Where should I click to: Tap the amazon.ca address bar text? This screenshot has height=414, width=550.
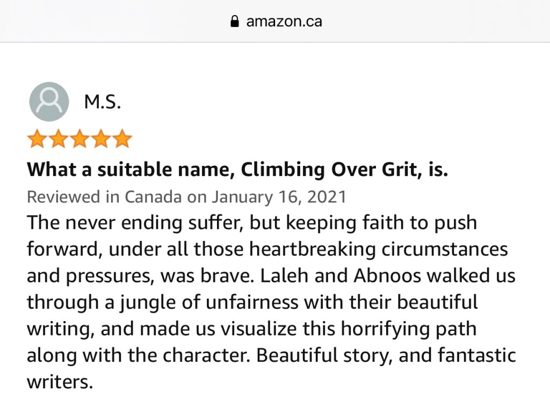pos(284,21)
